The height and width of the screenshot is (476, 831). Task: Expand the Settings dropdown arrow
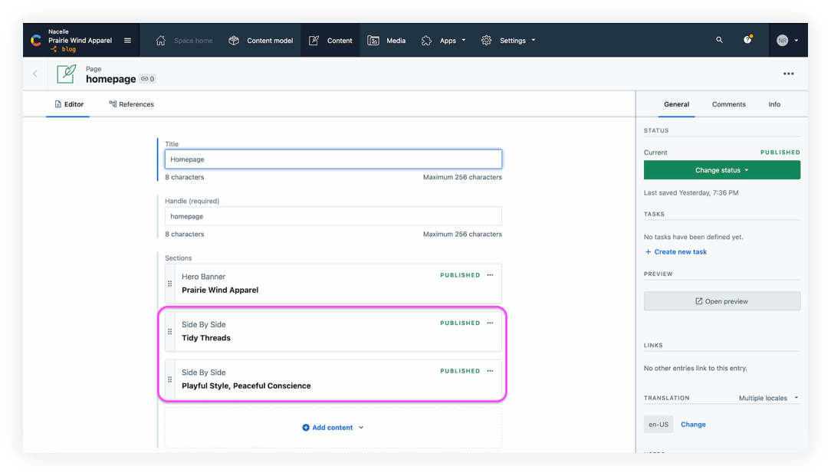(x=533, y=41)
